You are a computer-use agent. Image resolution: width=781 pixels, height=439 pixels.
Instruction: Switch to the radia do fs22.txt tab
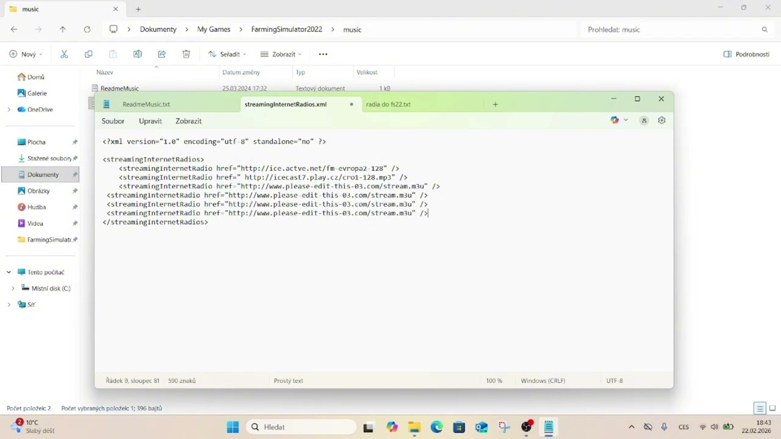pyautogui.click(x=388, y=104)
